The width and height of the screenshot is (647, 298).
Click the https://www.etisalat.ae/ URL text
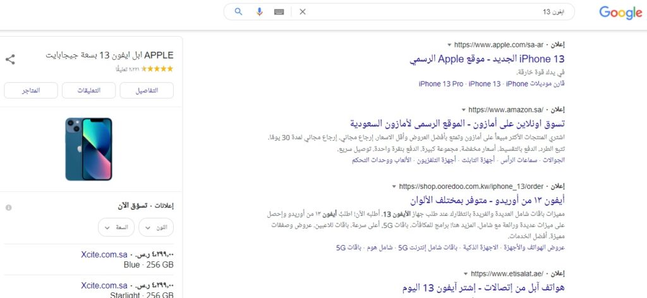coord(507,274)
